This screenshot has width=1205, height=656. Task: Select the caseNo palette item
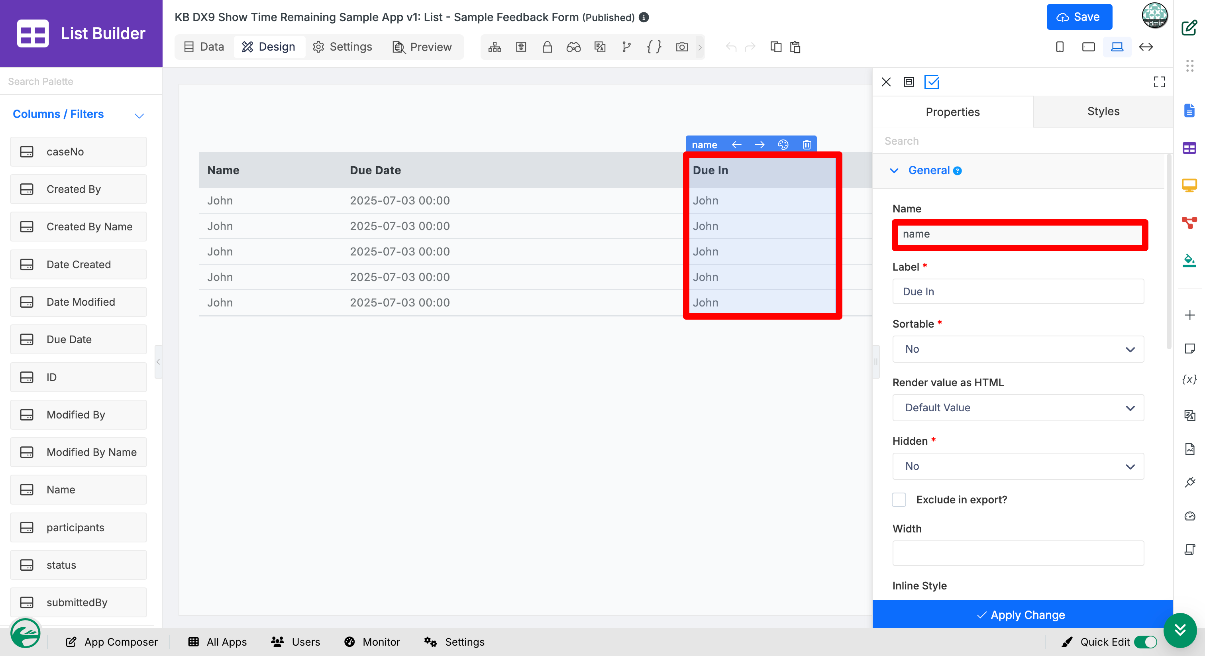[79, 151]
